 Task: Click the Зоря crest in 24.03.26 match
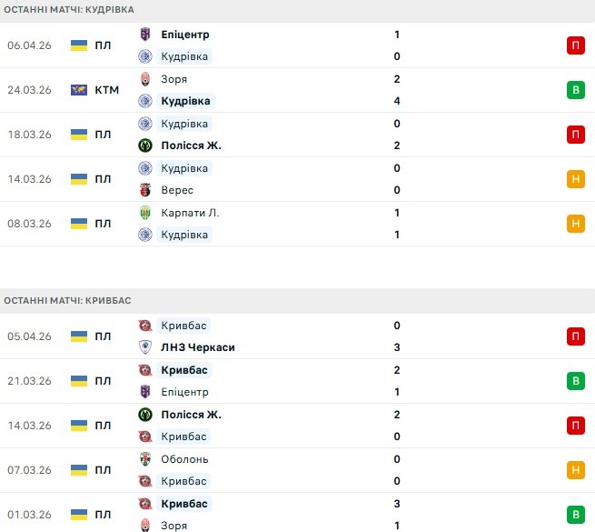point(144,79)
